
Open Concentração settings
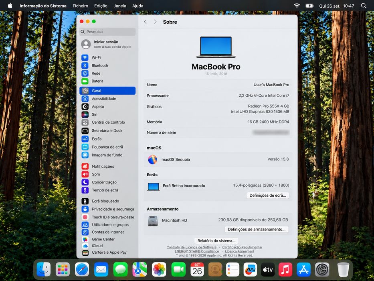pos(107,182)
